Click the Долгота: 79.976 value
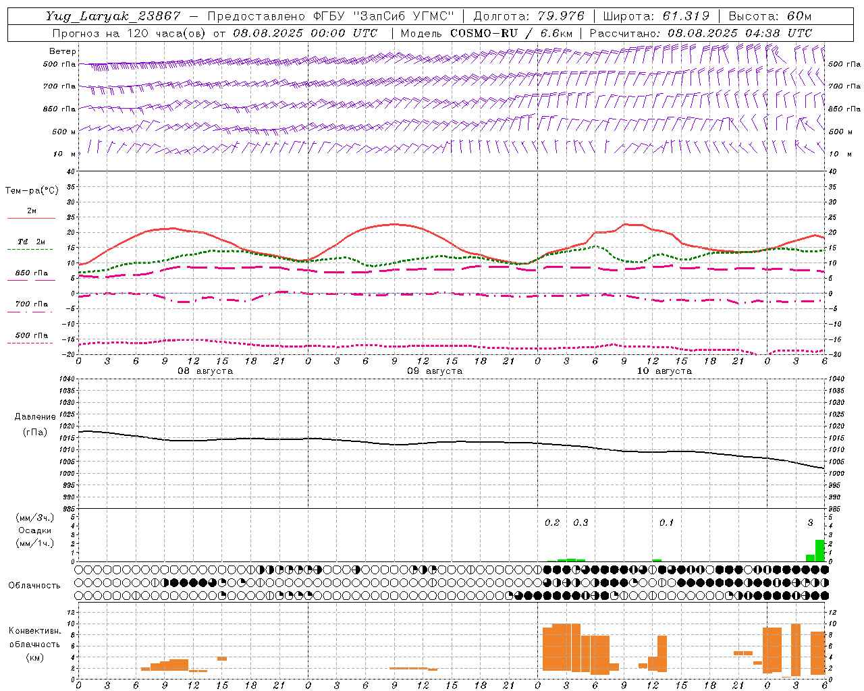The height and width of the screenshot is (691, 864). pyautogui.click(x=529, y=16)
